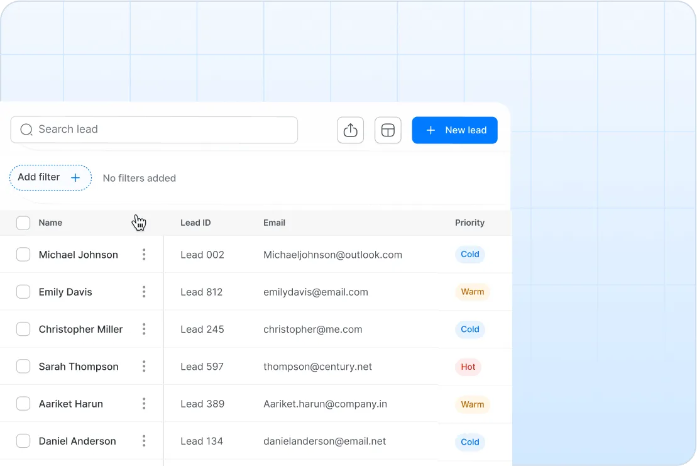This screenshot has width=697, height=466.
Task: Click the Cold badge for Daniel Anderson
Action: pos(470,442)
